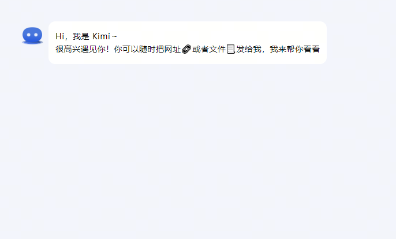Click the '我是' text in the greeting
Screen dimensions: 396x239
81,36
